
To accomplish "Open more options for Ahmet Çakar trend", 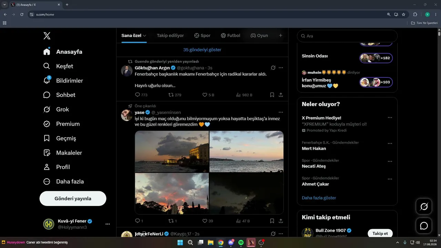I will click(x=390, y=179).
